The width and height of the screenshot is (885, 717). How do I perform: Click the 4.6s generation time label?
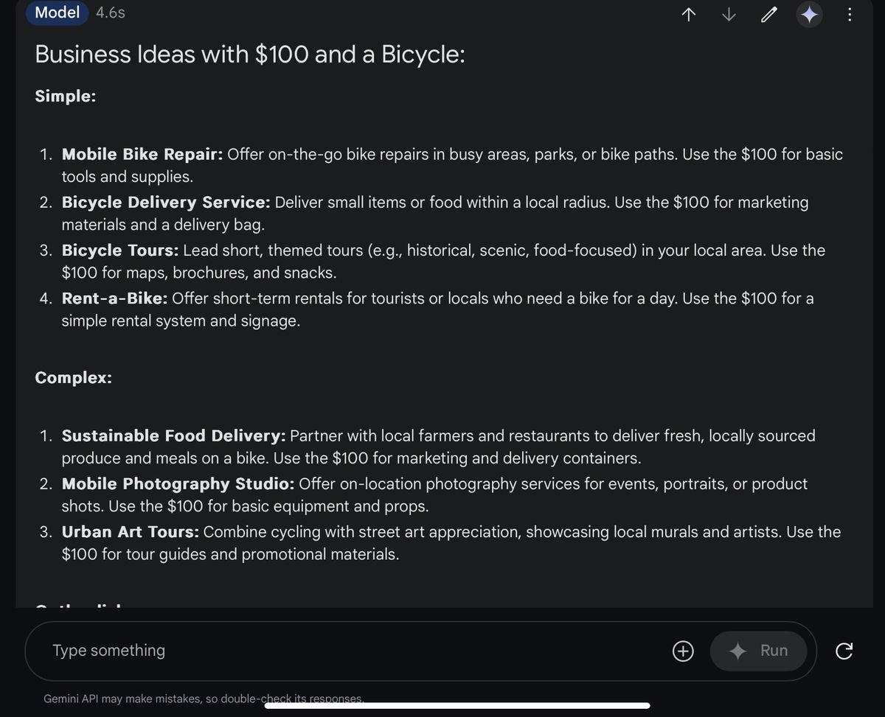coord(110,13)
